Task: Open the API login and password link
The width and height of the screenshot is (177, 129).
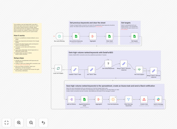Action: [23, 65]
